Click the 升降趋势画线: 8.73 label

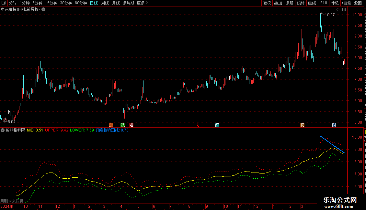(x=112, y=131)
